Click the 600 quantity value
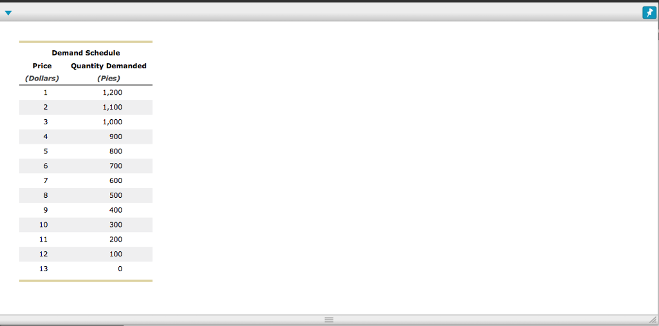This screenshot has height=326, width=659. click(x=116, y=180)
